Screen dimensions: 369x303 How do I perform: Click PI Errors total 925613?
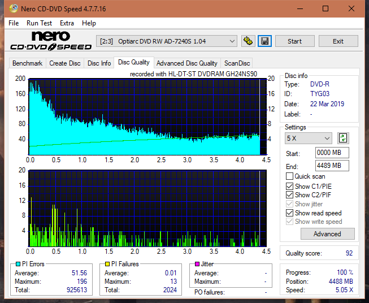tap(77, 290)
